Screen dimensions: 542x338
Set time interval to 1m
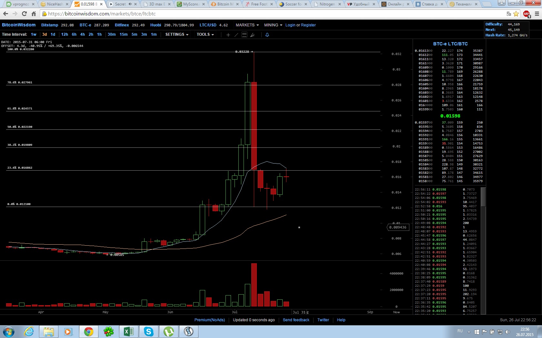(x=154, y=34)
